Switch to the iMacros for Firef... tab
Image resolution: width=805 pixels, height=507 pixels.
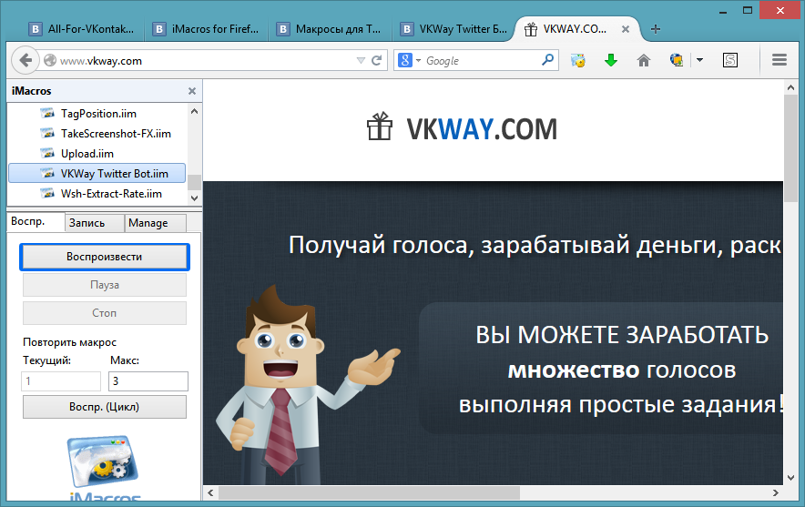[206, 29]
